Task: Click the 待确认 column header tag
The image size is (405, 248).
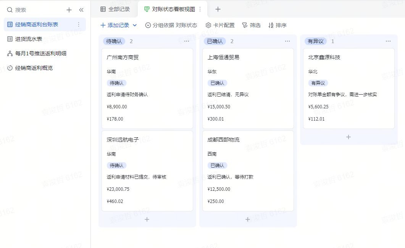Action: [114, 41]
